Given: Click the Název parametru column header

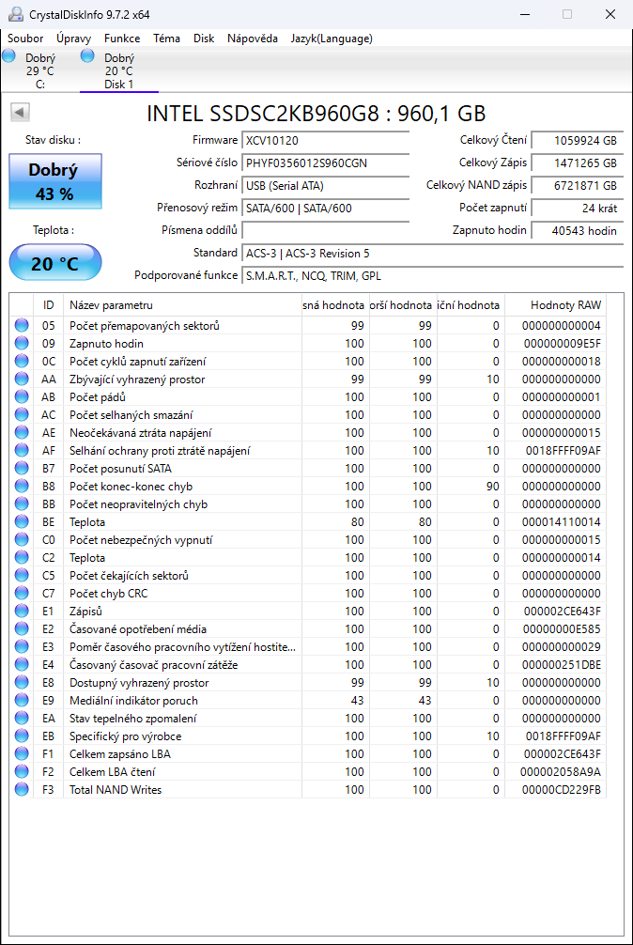Looking at the screenshot, I should pos(183,305).
